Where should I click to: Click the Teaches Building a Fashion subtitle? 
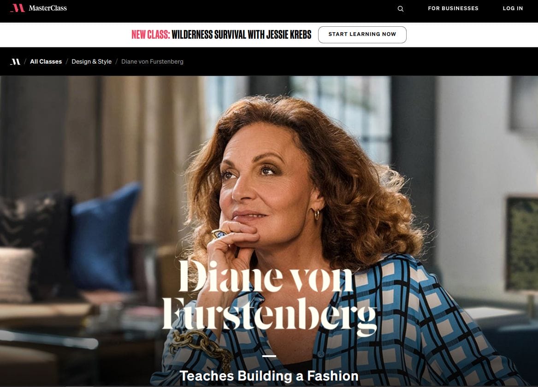point(269,375)
